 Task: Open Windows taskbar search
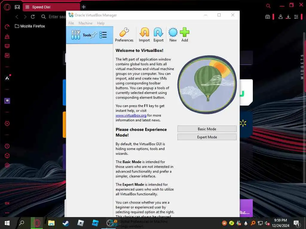(22, 223)
